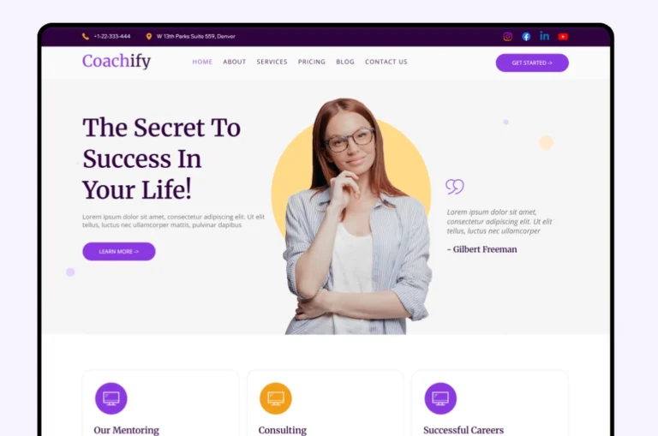Open the Services menu item
The width and height of the screenshot is (658, 436).
pos(272,62)
